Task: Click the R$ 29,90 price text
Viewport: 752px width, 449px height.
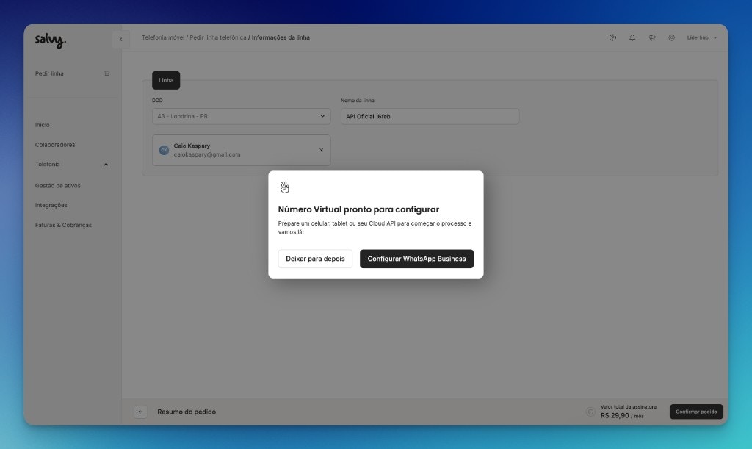Action: [x=615, y=415]
